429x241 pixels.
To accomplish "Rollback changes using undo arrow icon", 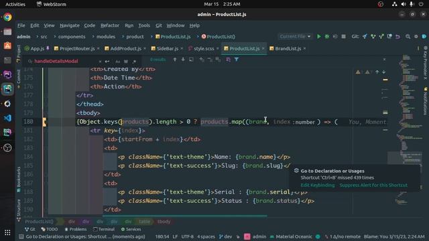I will pyautogui.click(x=397, y=36).
